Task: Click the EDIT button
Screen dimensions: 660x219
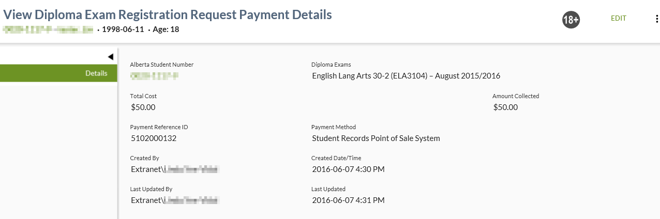Action: tap(618, 19)
